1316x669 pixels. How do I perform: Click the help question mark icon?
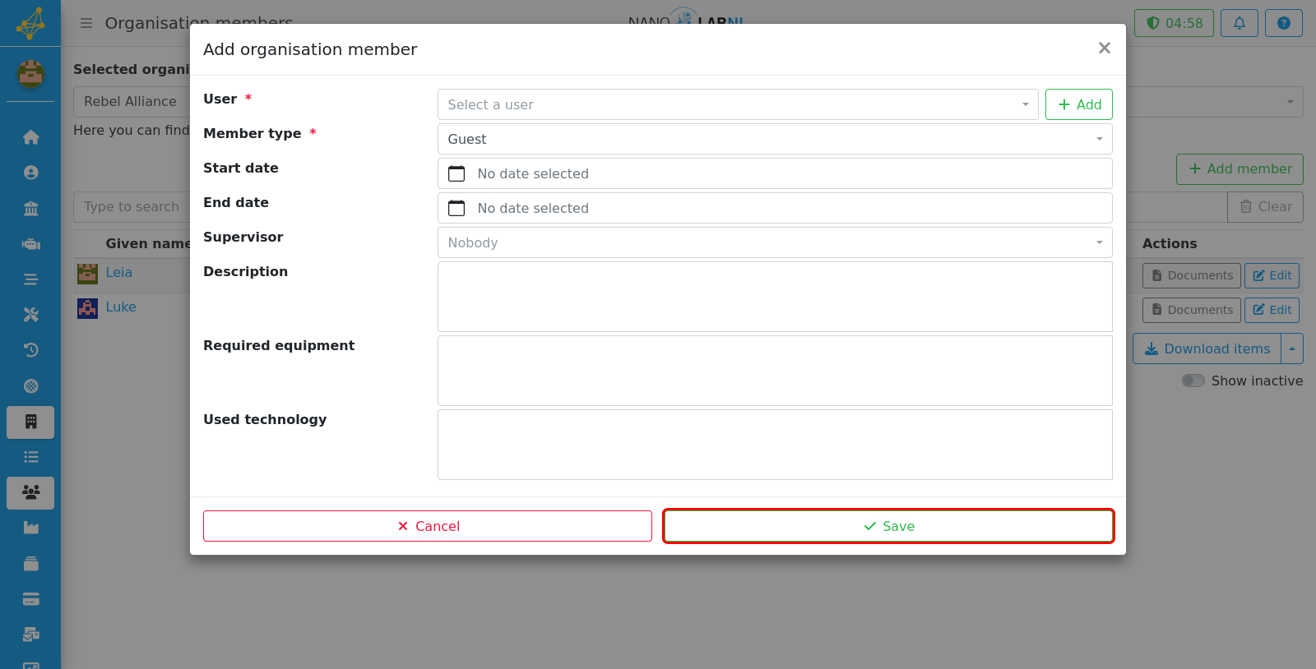click(x=1283, y=23)
